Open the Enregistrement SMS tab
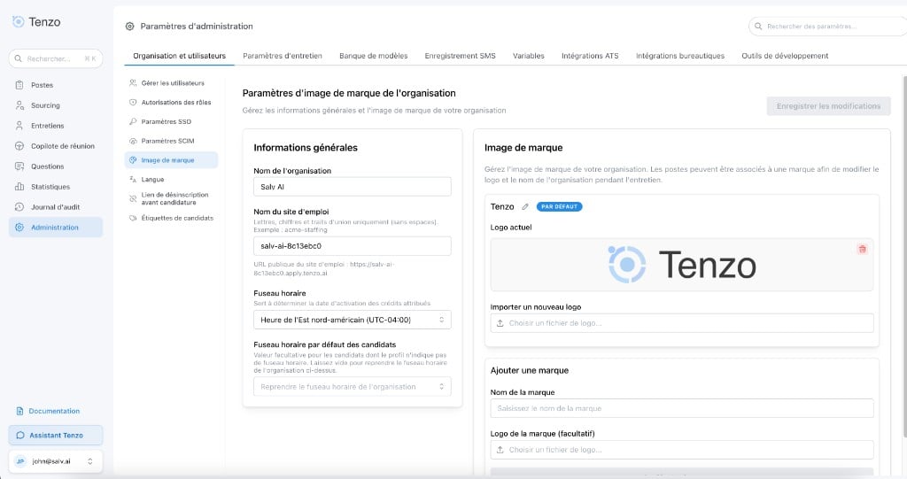907x479 pixels. (460, 56)
